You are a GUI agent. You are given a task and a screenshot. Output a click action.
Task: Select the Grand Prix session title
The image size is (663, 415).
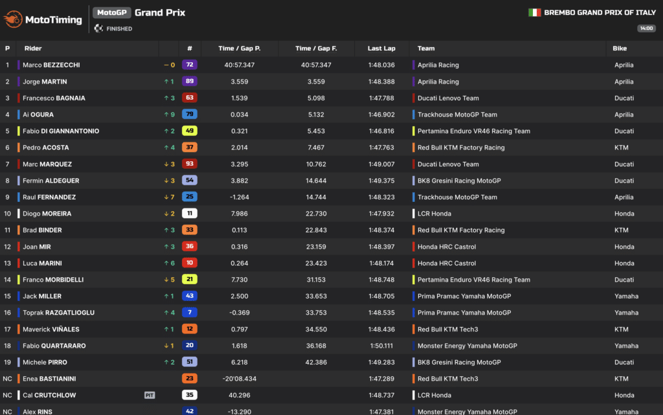click(160, 13)
